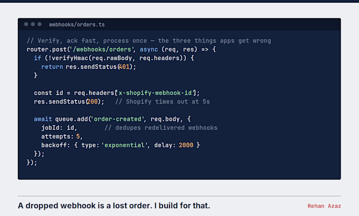Image resolution: width=359 pixels, height=216 pixels.
Task: Click the 200 status code value
Action: [92, 102]
